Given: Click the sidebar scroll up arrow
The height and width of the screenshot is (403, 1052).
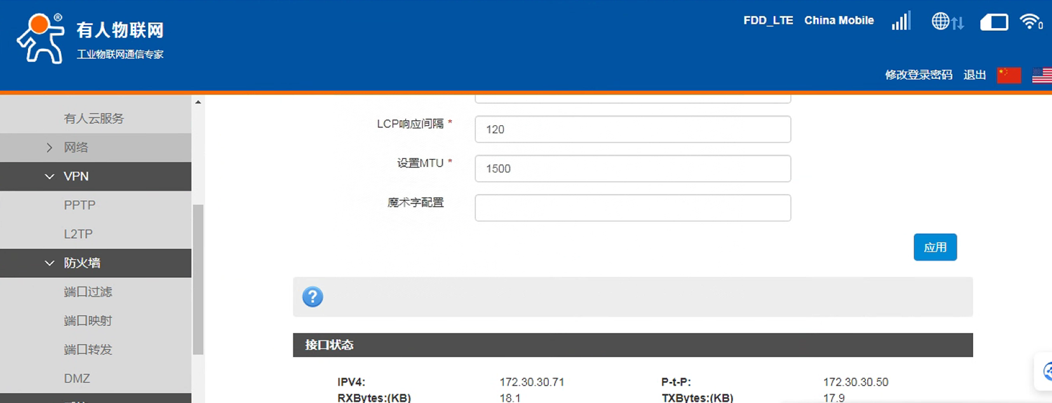Looking at the screenshot, I should click(198, 102).
